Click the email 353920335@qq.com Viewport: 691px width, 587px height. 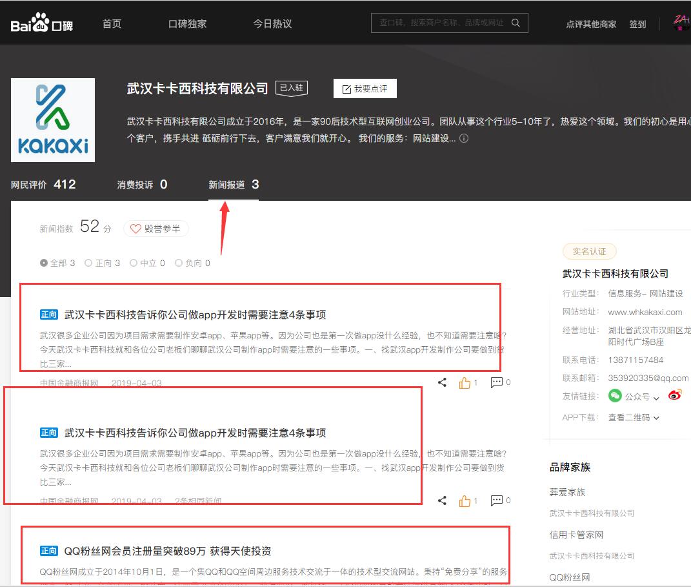click(x=648, y=378)
